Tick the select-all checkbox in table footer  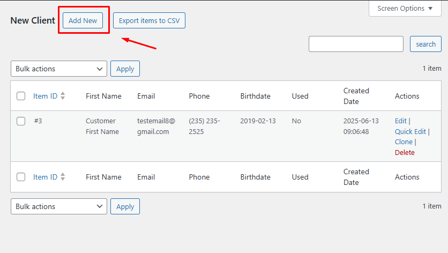[21, 177]
